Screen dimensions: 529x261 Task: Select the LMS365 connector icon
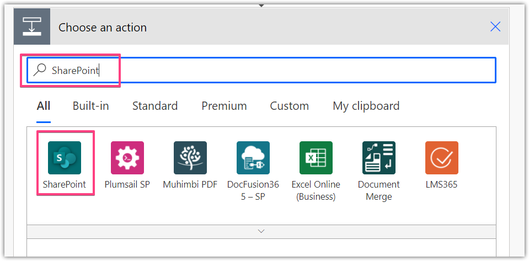[442, 158]
